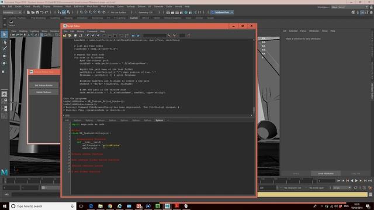
Task: Click Save Script icon in Script Editor toolbar
Action: (x=75, y=36)
